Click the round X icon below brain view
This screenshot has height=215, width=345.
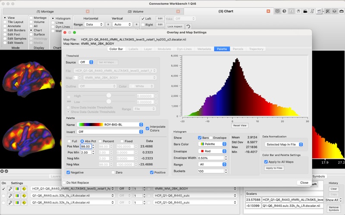(x=2, y=171)
